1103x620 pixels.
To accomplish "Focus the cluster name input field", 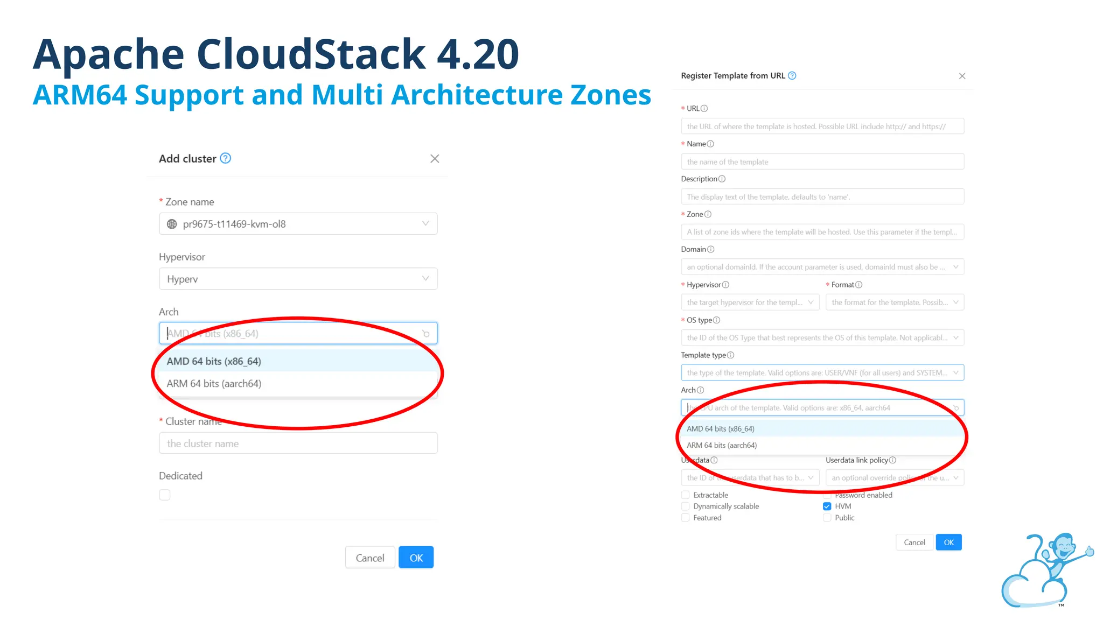I will 298,443.
